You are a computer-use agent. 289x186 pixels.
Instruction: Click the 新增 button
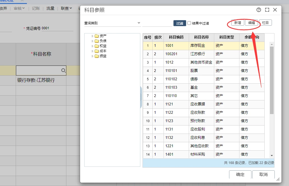237,23
